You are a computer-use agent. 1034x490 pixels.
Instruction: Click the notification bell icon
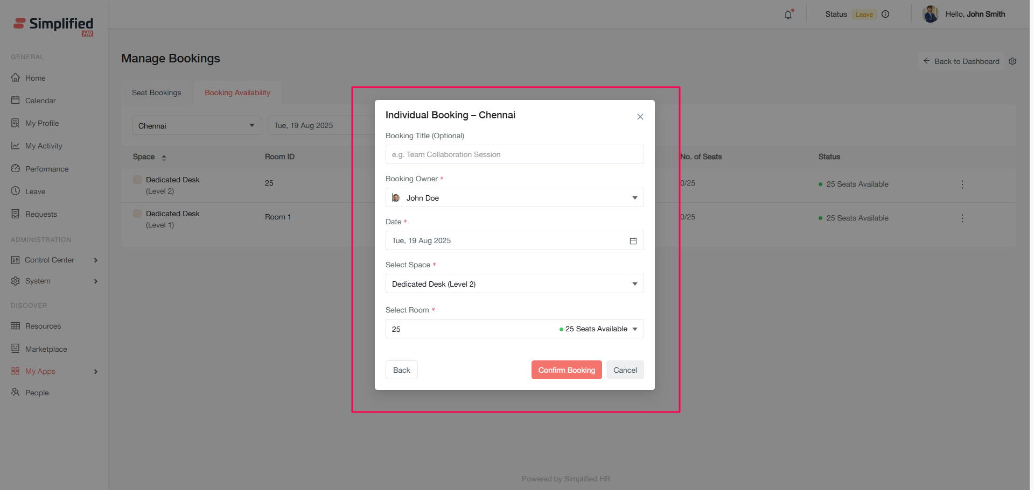click(788, 15)
